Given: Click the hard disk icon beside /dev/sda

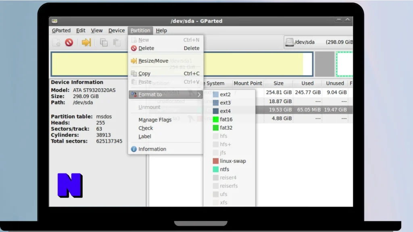Looking at the screenshot, I should [x=289, y=42].
